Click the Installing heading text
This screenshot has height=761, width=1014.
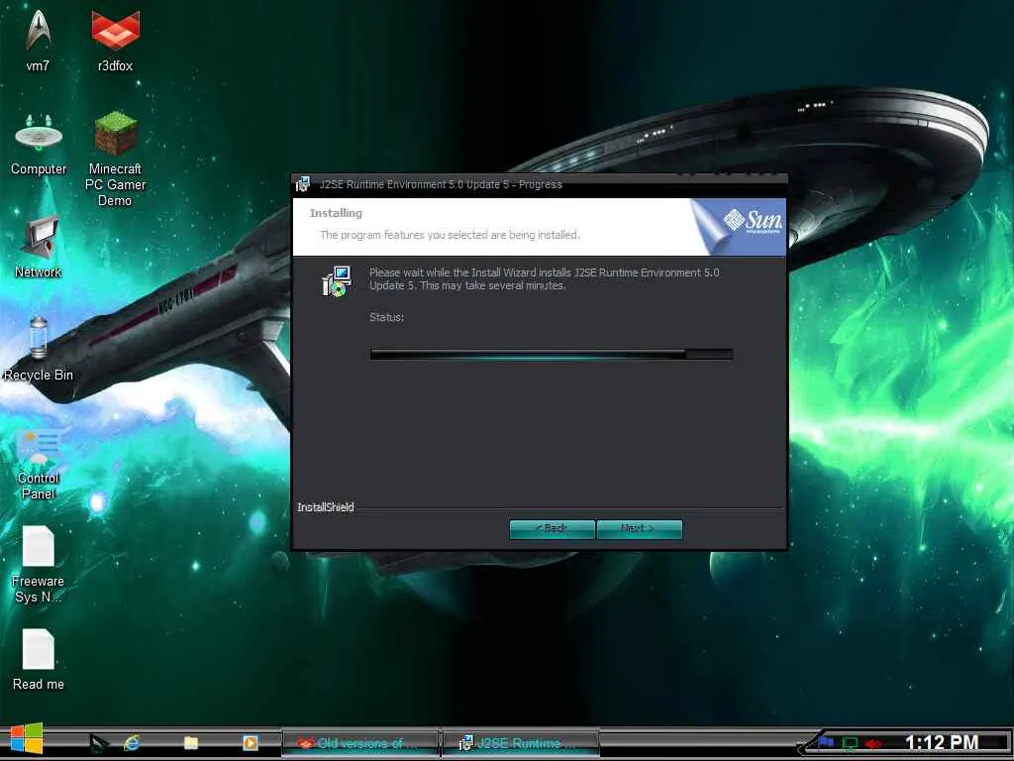coord(336,213)
